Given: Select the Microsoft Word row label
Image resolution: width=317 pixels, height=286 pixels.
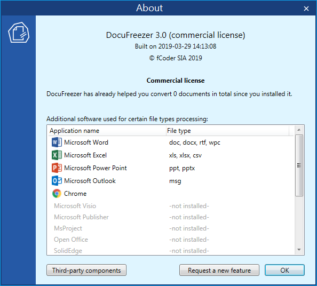Looking at the screenshot, I should pos(86,142).
